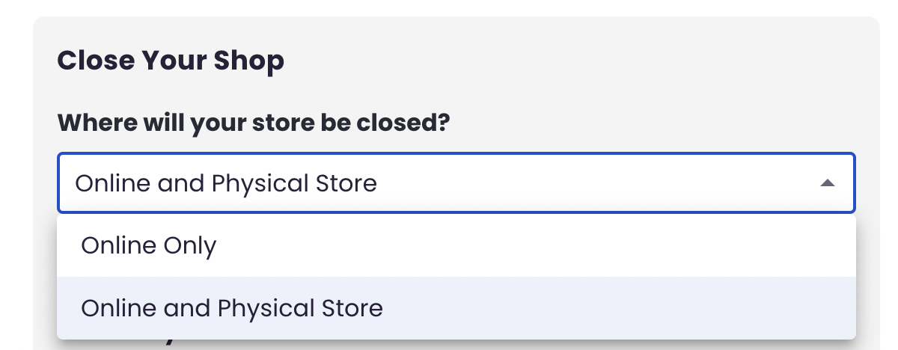Click the Where will your store be closed label
The width and height of the screenshot is (898, 350).
click(253, 122)
